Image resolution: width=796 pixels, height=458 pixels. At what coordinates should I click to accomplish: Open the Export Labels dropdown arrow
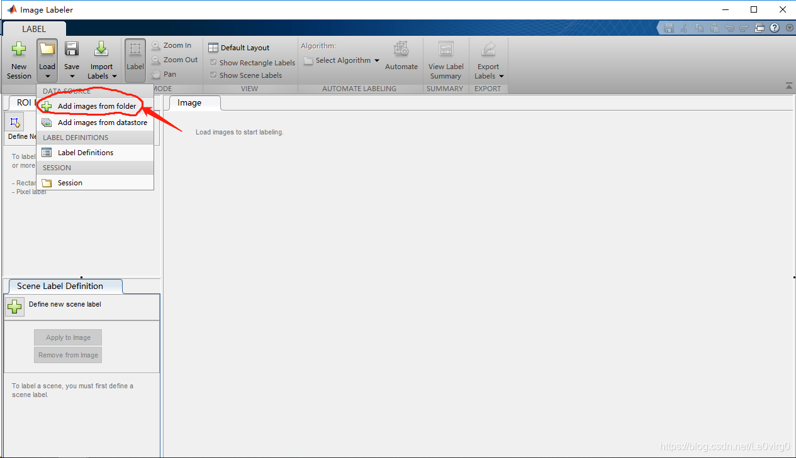coord(502,77)
